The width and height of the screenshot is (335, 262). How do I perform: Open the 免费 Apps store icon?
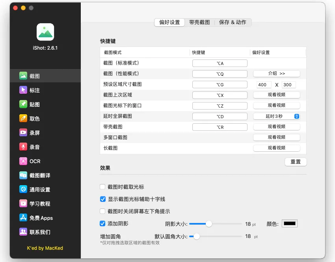point(23,218)
